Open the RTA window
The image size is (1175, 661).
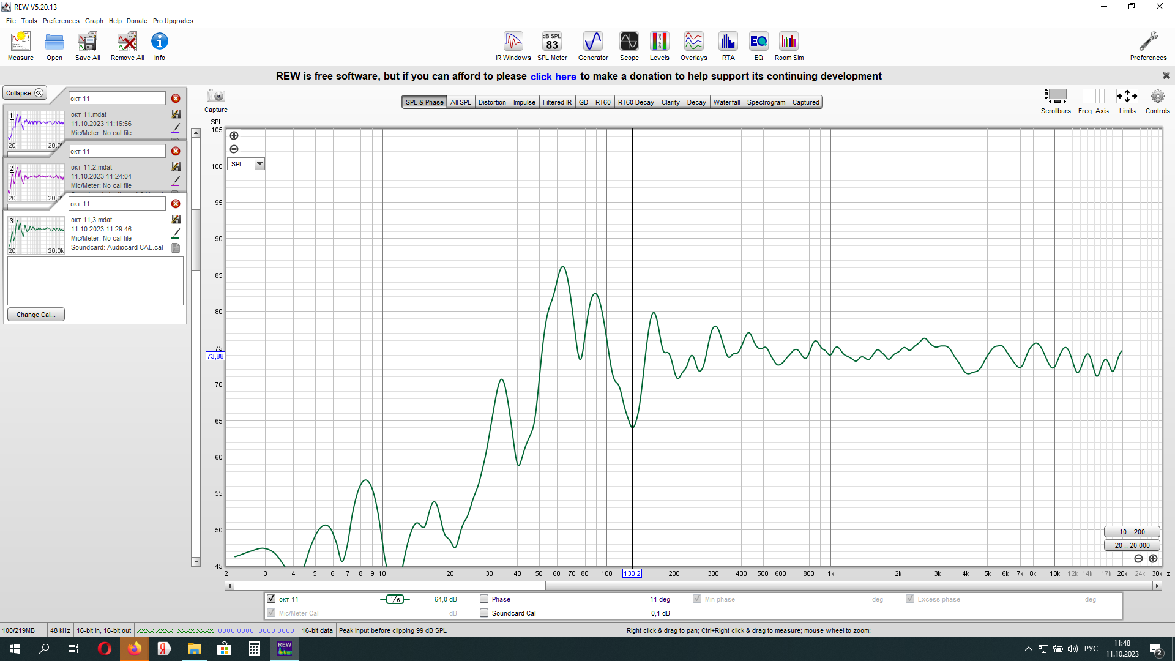(x=728, y=47)
